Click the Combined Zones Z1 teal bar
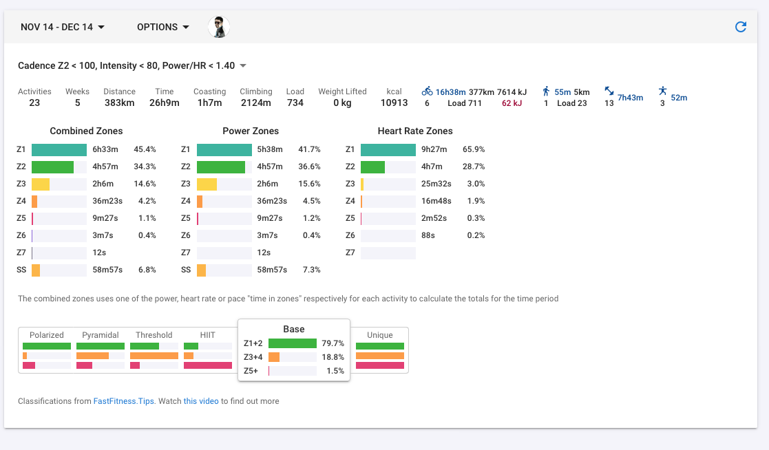This screenshot has height=450, width=769. pos(59,149)
